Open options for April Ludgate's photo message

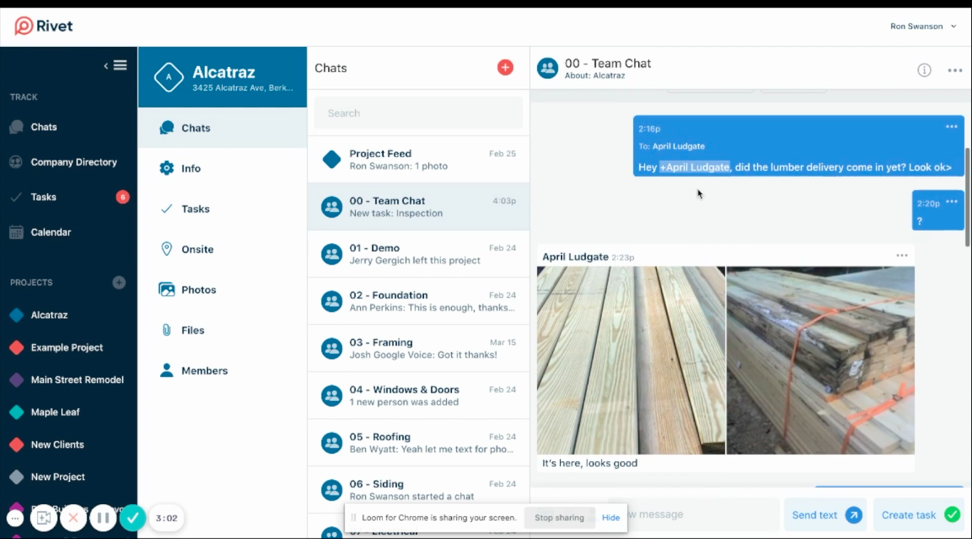(902, 255)
